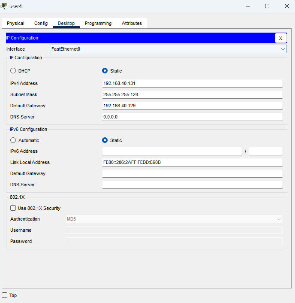Click the Subnet Mask field 255.255.255.128
This screenshot has width=295, height=303.
click(193, 94)
